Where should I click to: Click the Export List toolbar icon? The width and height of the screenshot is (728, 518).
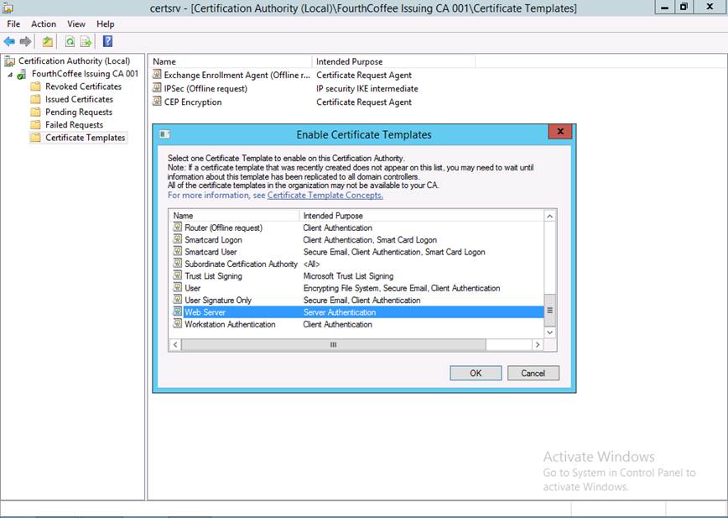(86, 41)
